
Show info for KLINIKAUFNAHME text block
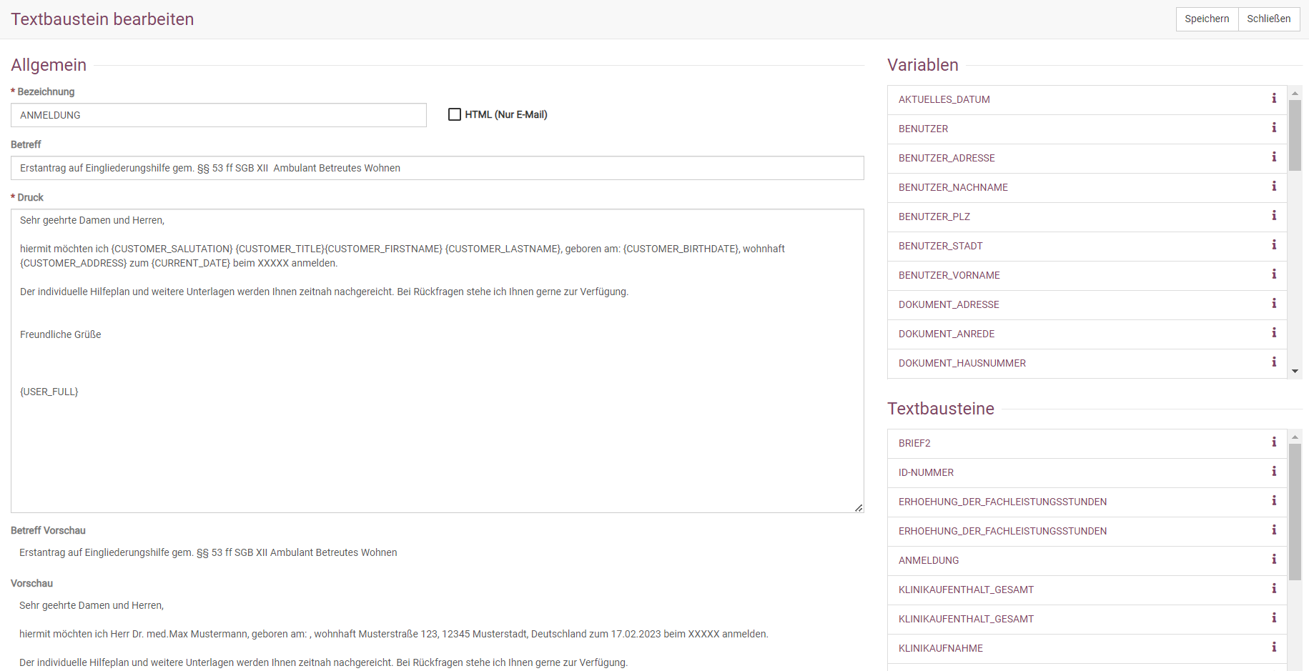(x=1273, y=647)
